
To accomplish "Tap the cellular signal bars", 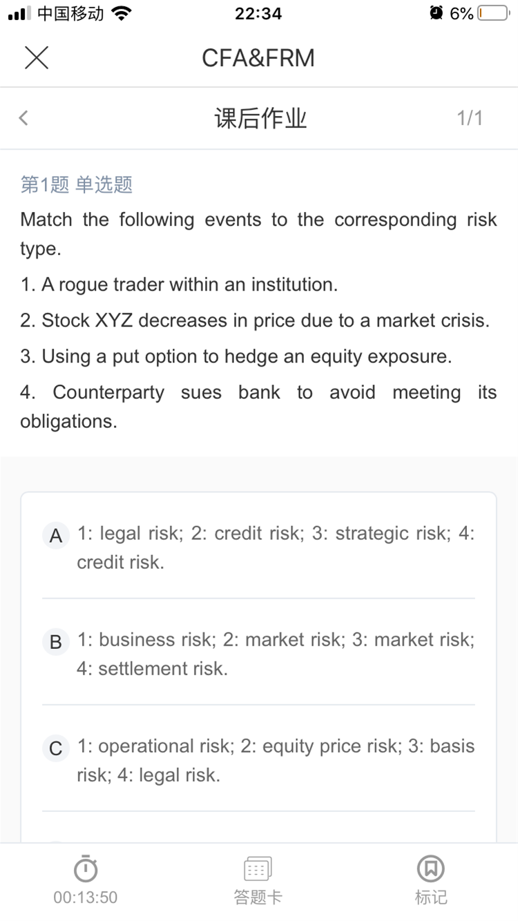I will click(19, 13).
